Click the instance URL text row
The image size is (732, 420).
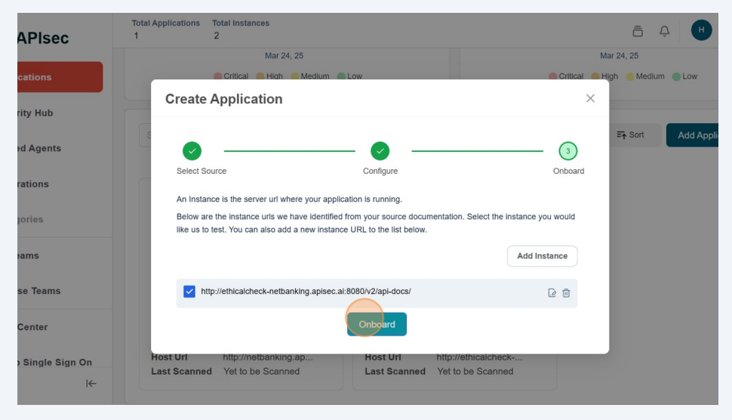[x=306, y=292]
